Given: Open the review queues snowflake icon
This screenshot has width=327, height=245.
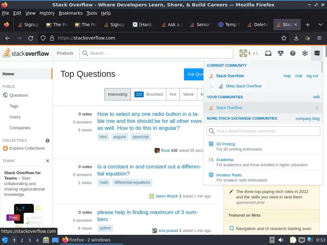Looking at the screenshot, I should [x=305, y=53].
